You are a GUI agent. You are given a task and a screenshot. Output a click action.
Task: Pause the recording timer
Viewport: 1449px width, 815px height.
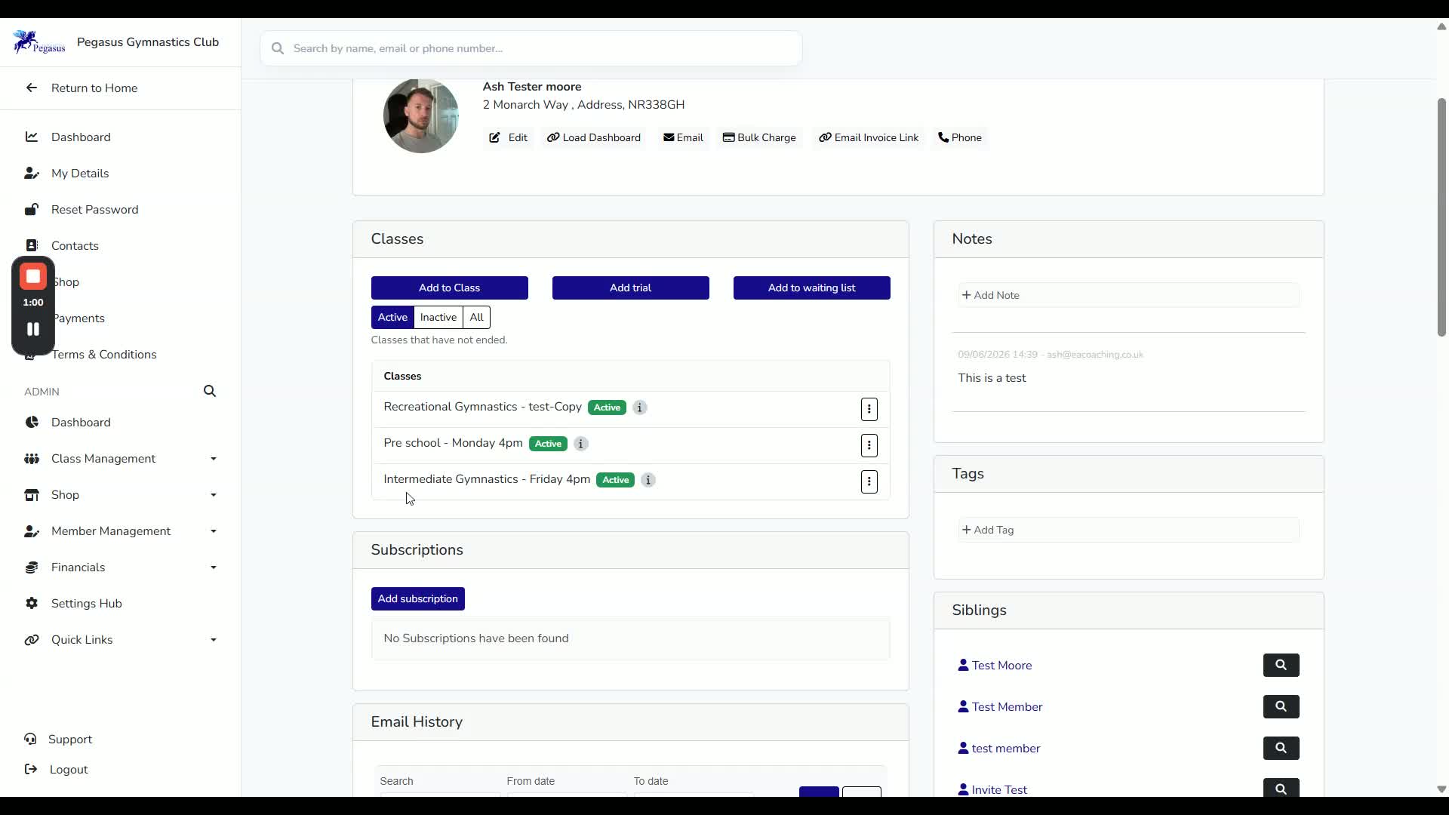(x=33, y=329)
